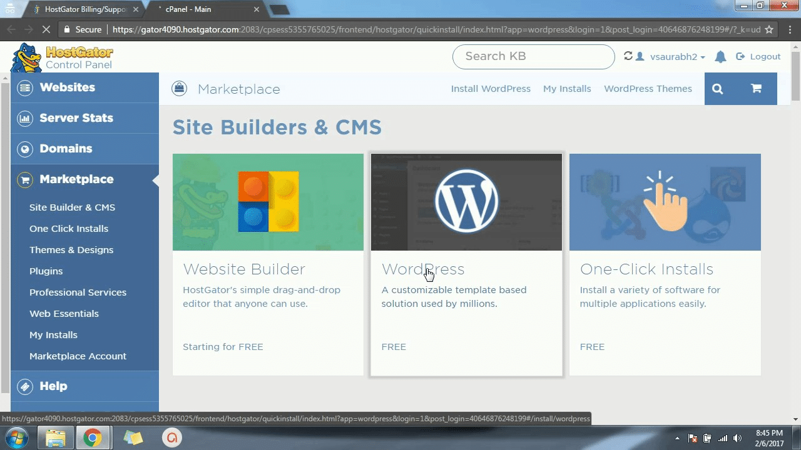
Task: Collapse the Marketplace menu section
Action: (x=84, y=179)
